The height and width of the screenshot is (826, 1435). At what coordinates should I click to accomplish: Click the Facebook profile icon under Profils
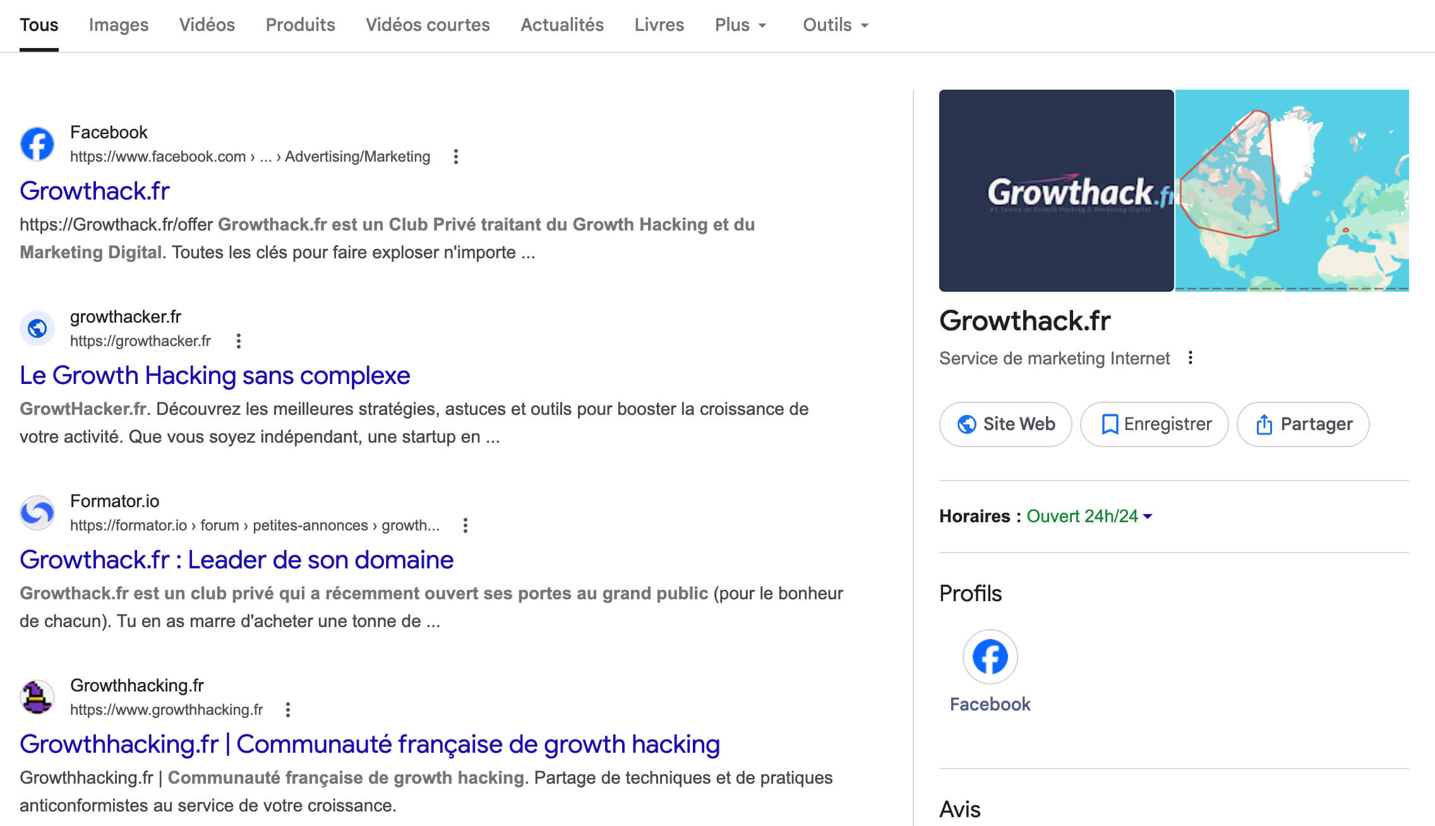point(990,657)
